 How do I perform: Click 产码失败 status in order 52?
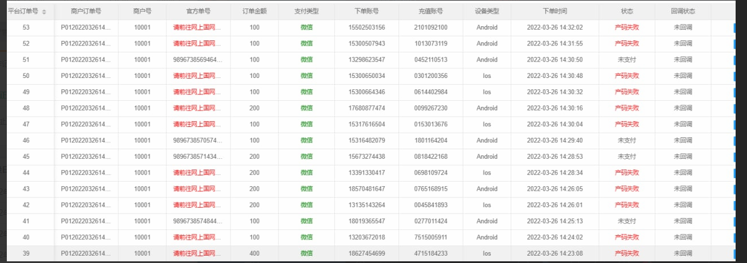(x=627, y=44)
